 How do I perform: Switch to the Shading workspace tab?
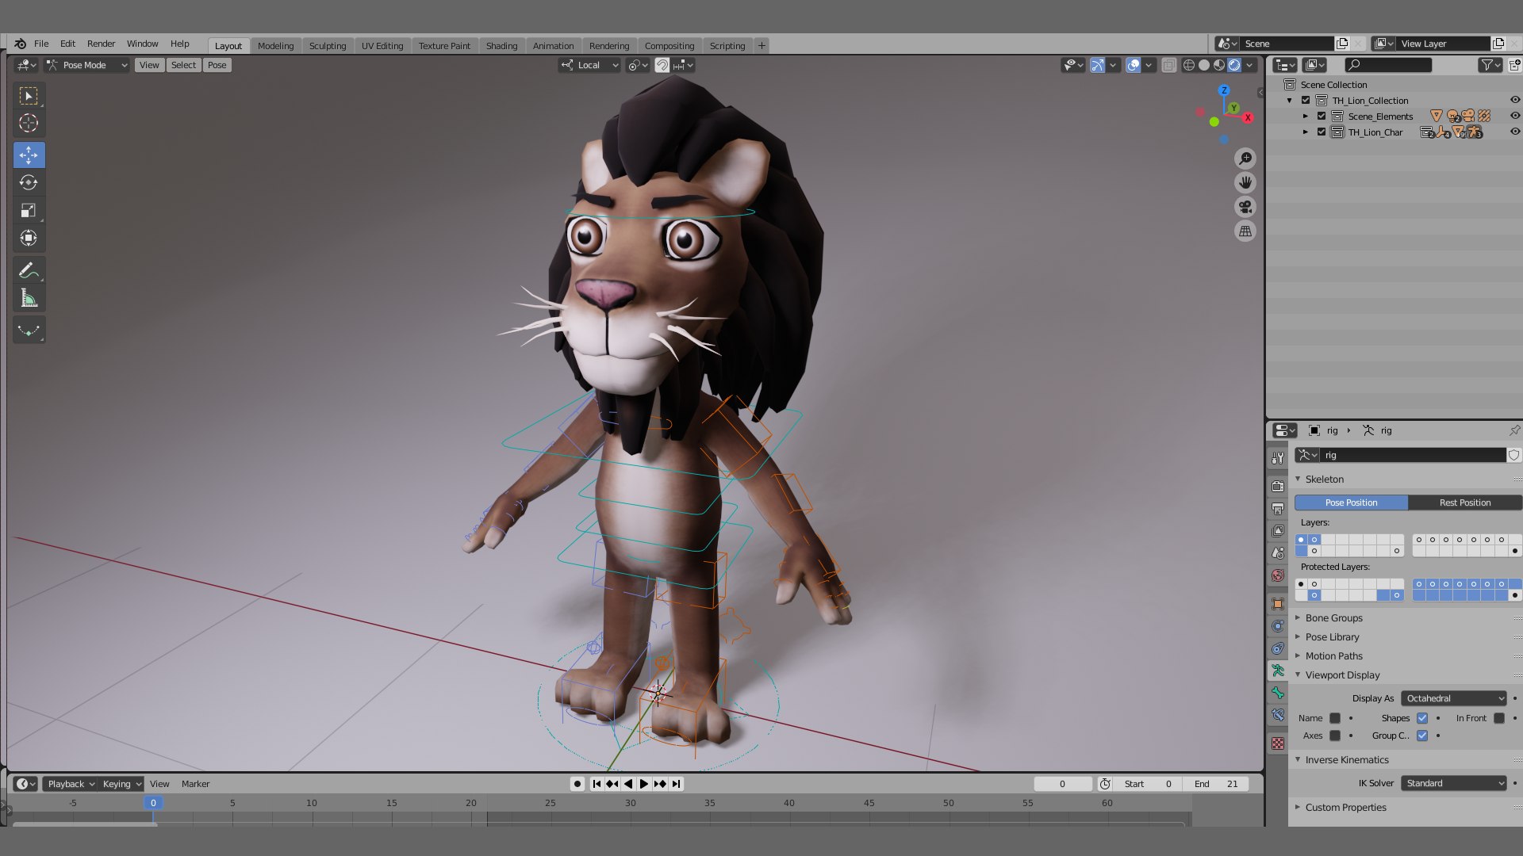pos(501,46)
